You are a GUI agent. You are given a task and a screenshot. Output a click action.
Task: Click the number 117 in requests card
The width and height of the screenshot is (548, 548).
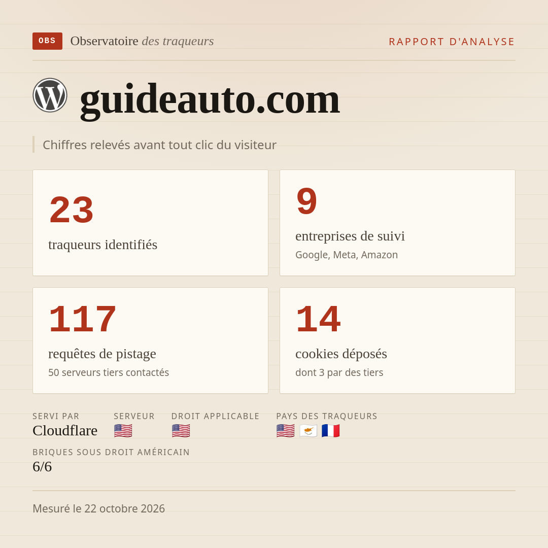pyautogui.click(x=83, y=319)
